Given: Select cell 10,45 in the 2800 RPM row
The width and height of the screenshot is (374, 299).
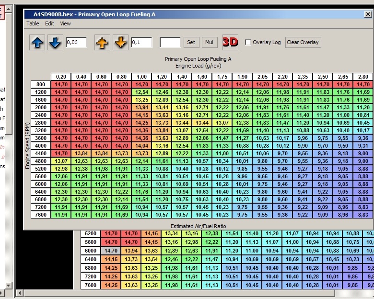Looking at the screenshot, I should click(x=363, y=123).
